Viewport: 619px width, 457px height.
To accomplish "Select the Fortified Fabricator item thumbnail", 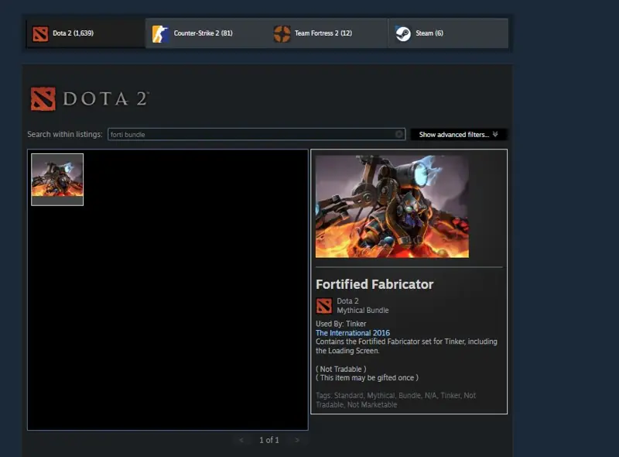I will (57, 180).
